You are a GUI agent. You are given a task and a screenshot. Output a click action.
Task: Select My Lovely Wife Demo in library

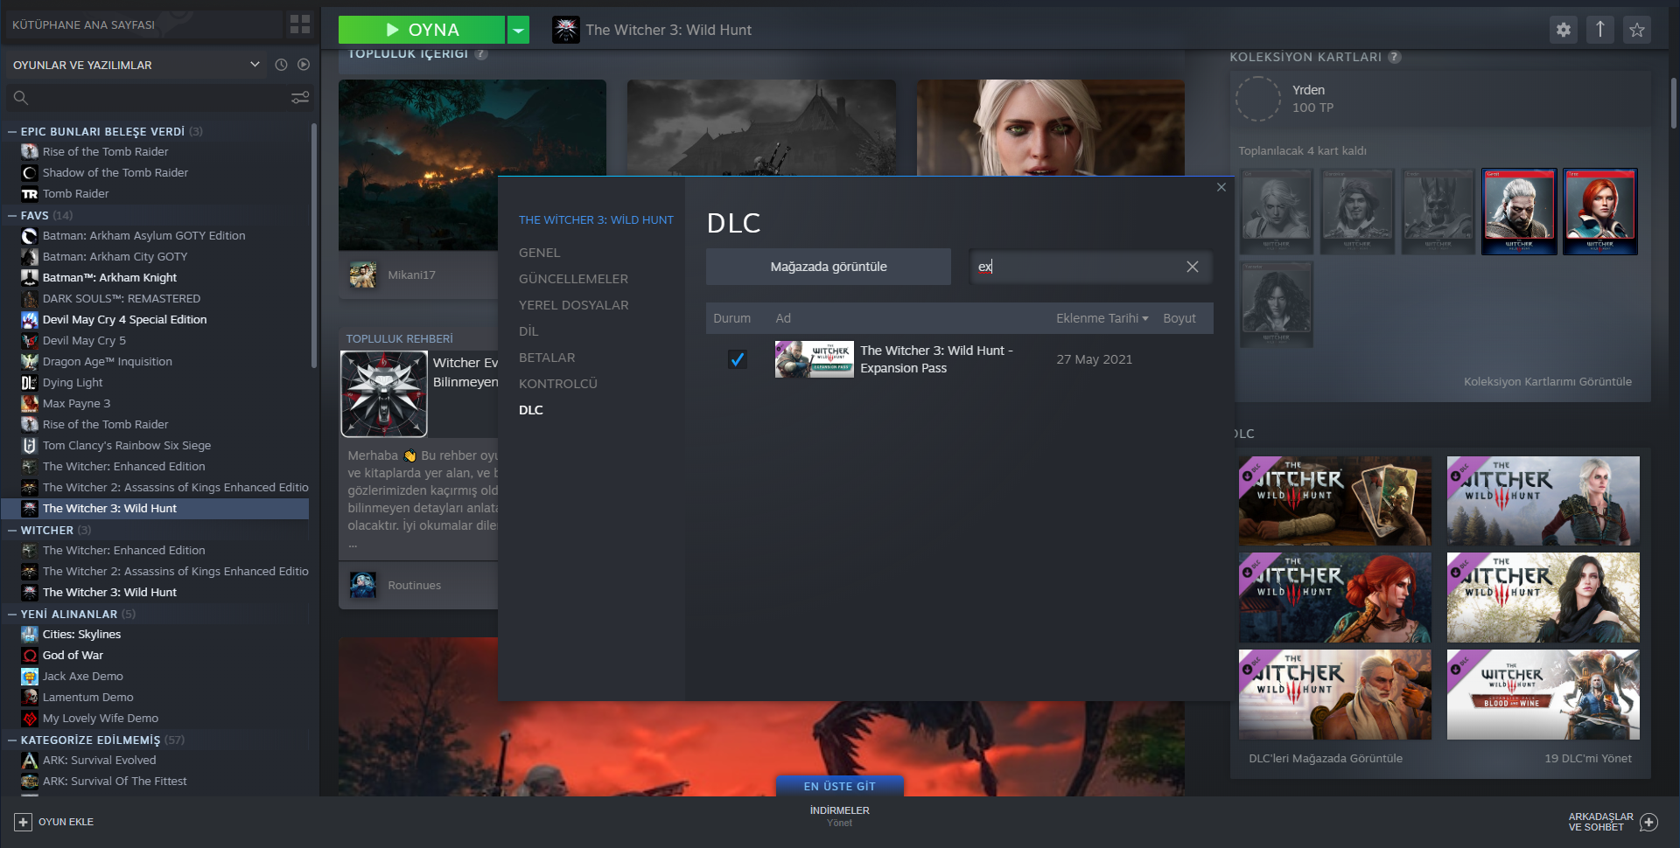(x=100, y=718)
